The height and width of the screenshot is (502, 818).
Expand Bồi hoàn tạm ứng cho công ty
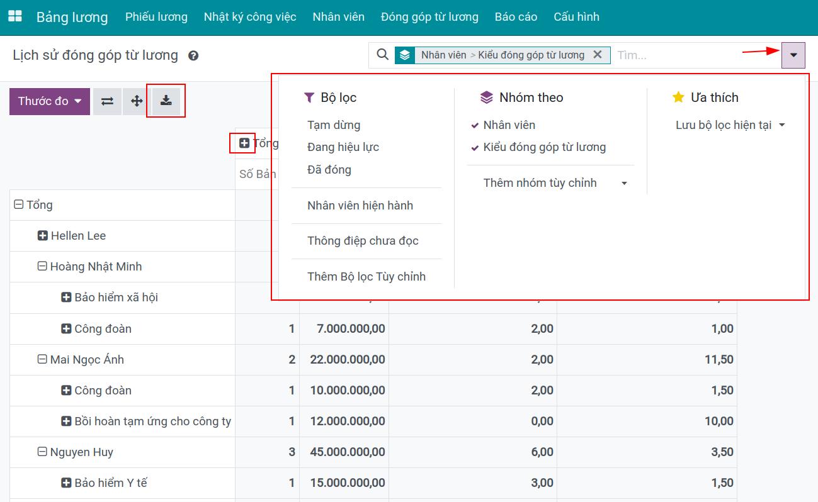pos(66,421)
